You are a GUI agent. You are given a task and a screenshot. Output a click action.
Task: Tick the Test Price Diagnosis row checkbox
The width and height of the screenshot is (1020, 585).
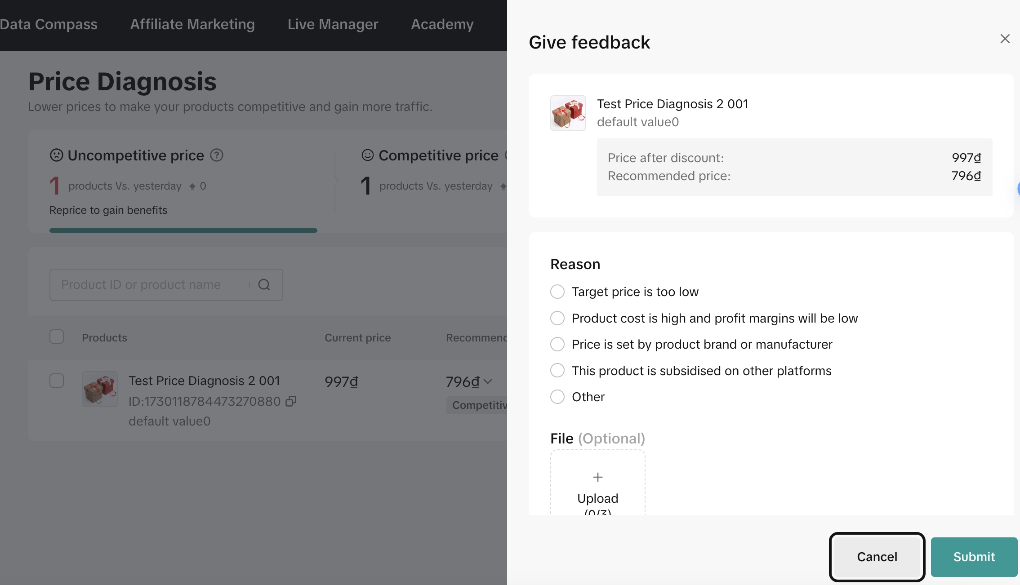[x=57, y=381]
